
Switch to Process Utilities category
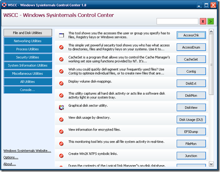click(x=27, y=49)
